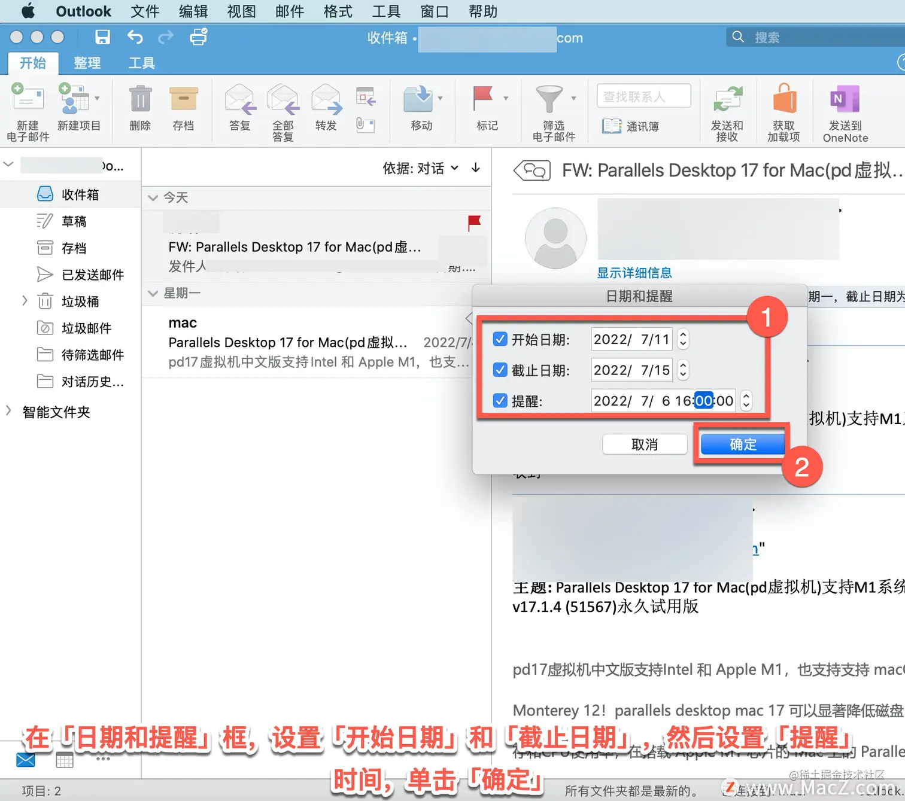The height and width of the screenshot is (801, 905).
Task: Click the Undo arrow icon
Action: (x=135, y=37)
